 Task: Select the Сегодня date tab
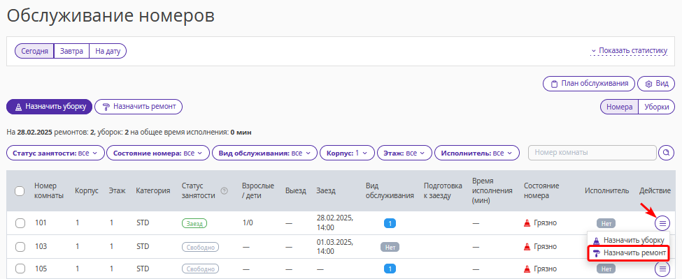[34, 51]
